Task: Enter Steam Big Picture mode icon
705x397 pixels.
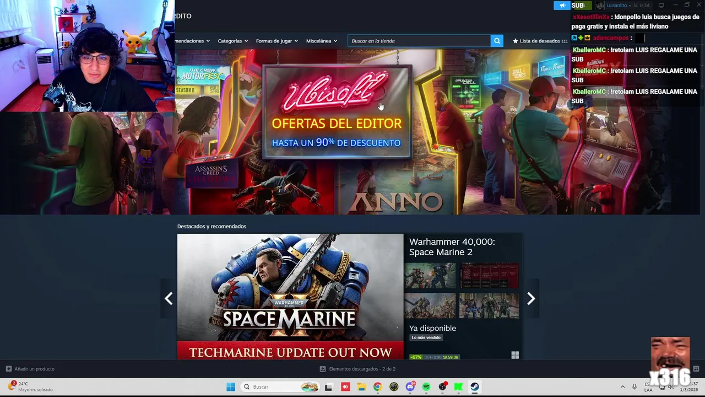Action: (x=661, y=6)
